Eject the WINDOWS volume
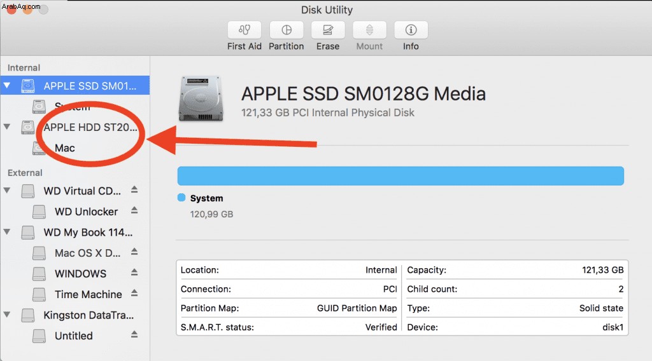Image resolution: width=652 pixels, height=361 pixels. 134,273
